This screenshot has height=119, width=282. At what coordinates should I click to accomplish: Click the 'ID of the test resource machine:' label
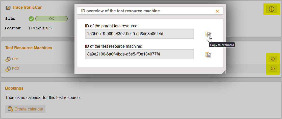[x=114, y=46]
